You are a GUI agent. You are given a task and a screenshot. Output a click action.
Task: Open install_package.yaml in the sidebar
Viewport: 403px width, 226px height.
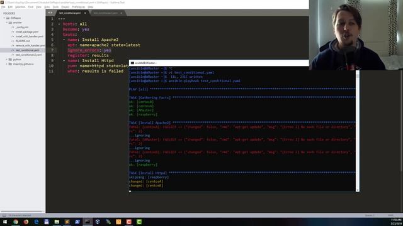26,32
